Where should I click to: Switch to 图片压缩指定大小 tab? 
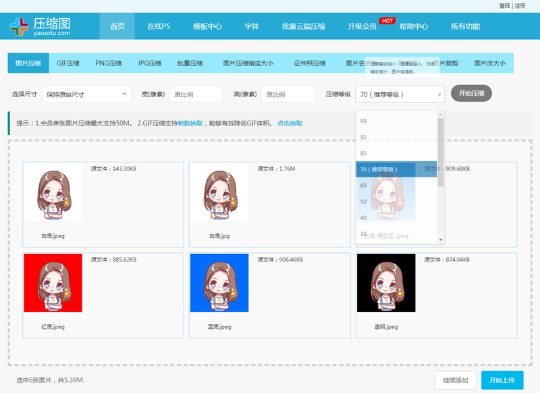(248, 63)
